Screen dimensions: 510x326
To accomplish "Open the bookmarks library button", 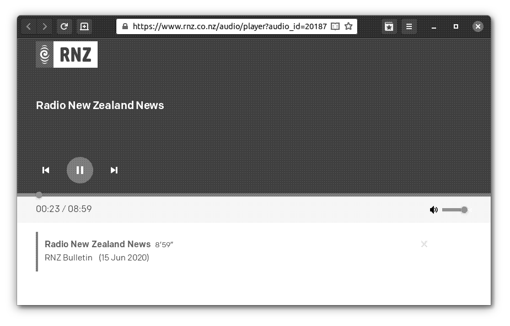I will 389,26.
